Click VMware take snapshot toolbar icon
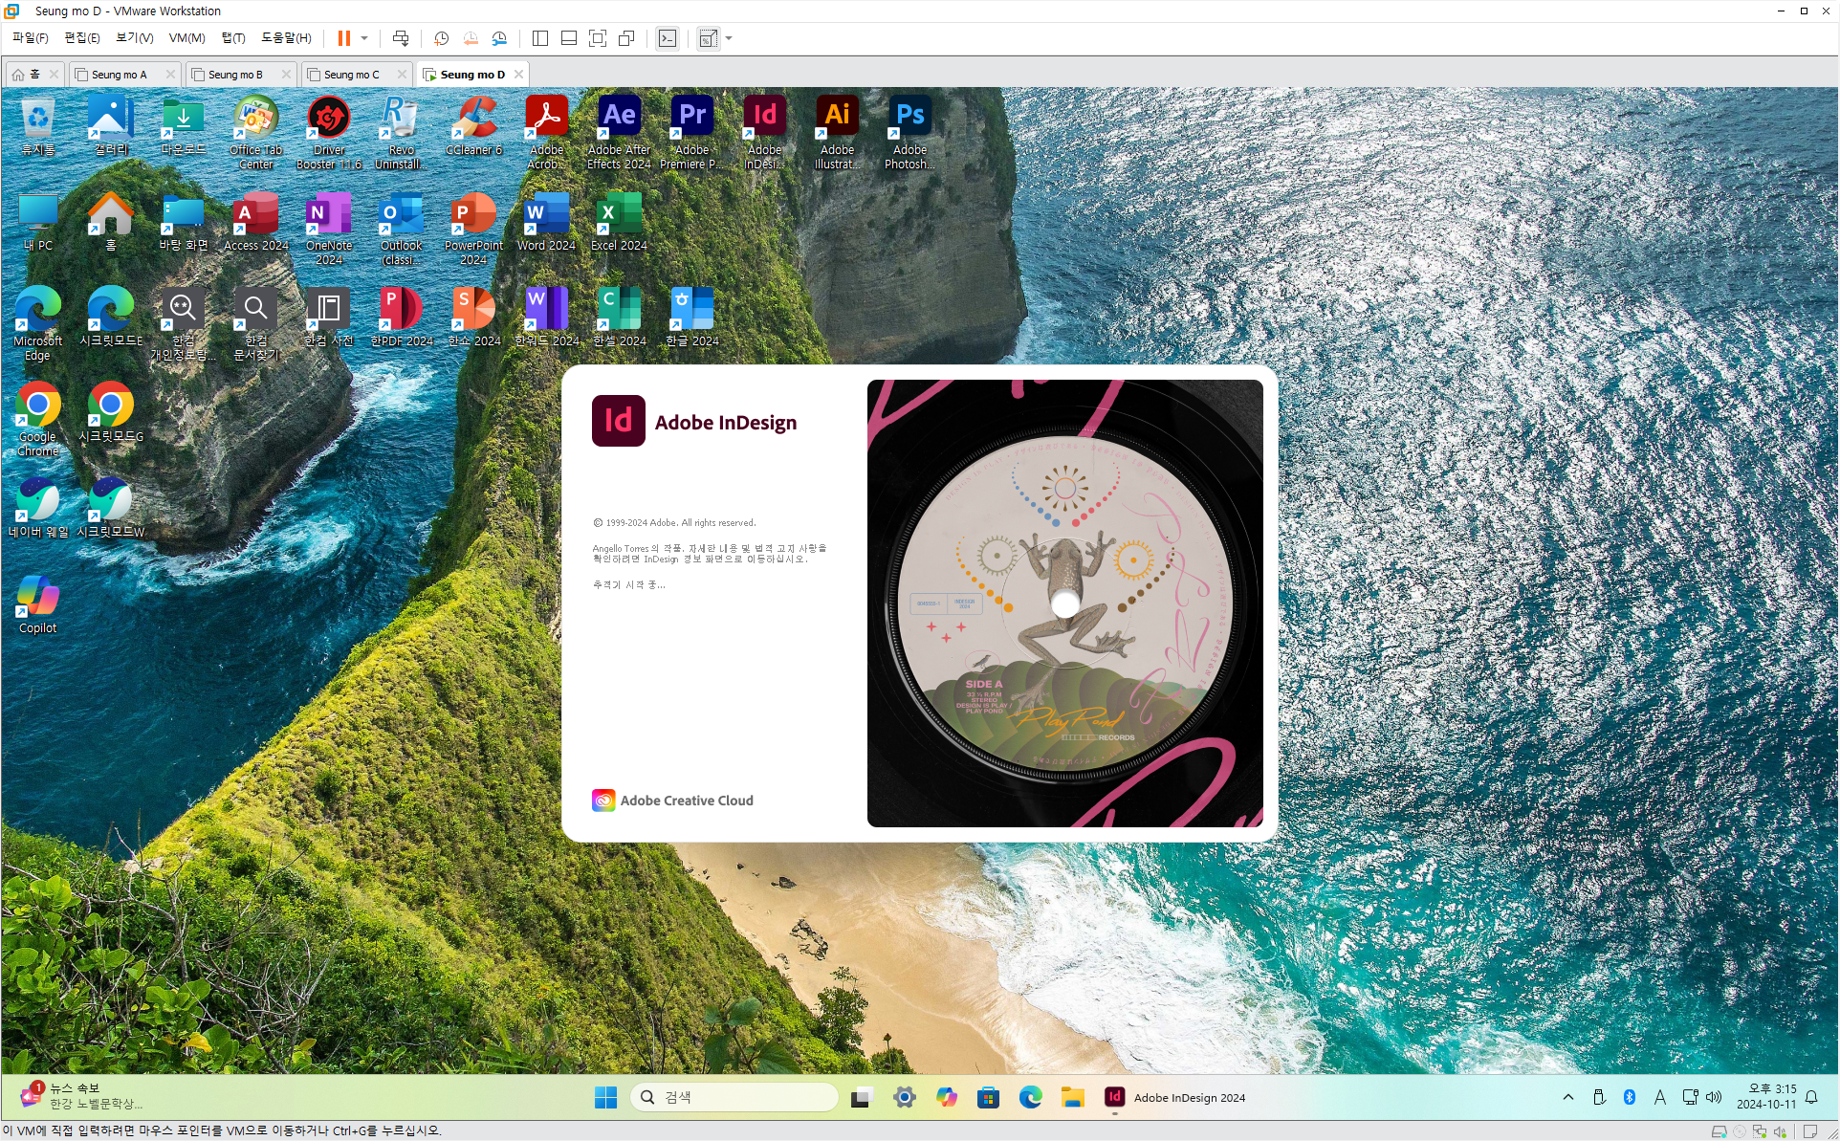This screenshot has width=1840, height=1141. pos(441,38)
